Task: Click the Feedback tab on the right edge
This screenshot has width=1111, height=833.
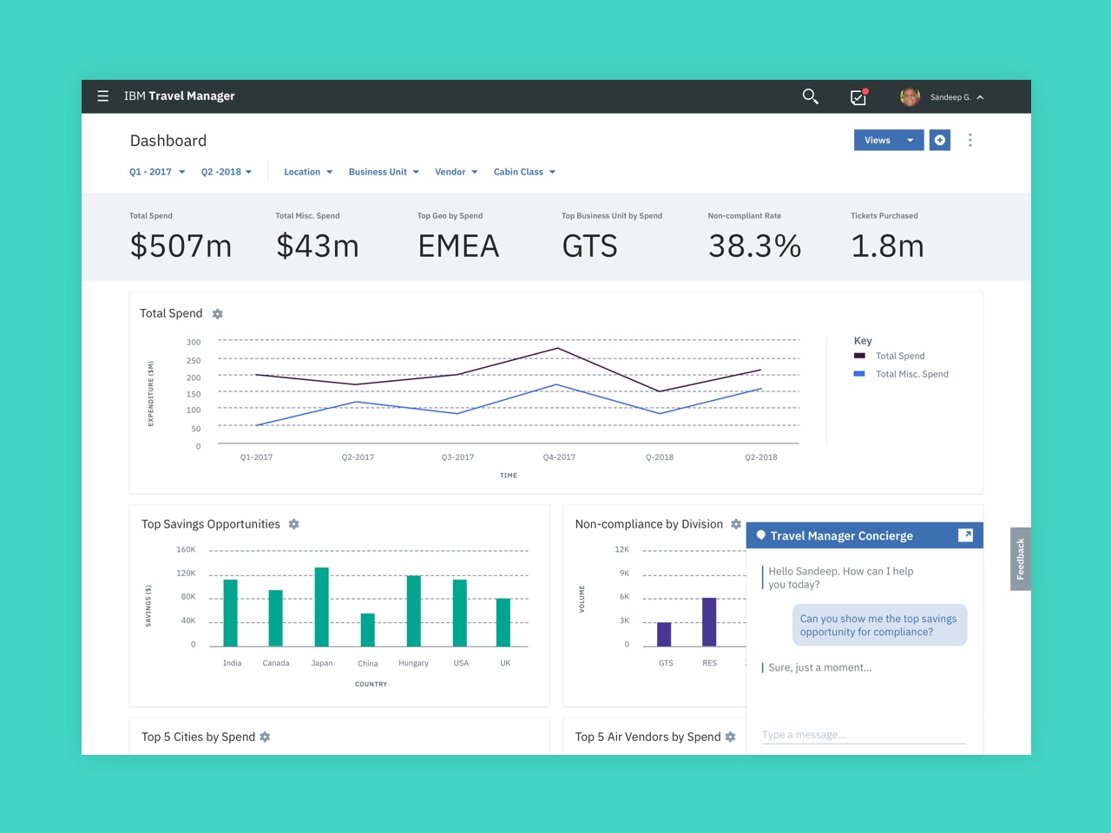Action: [1020, 558]
